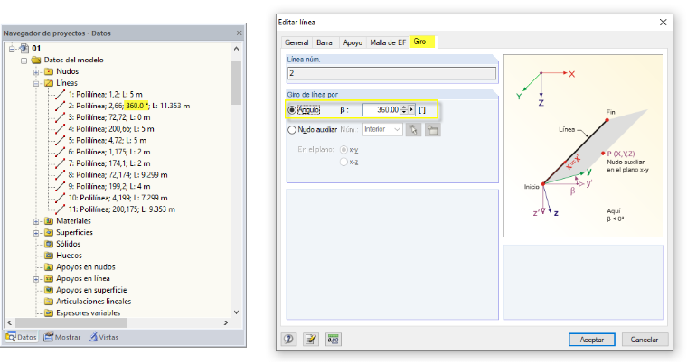Viewport: 687px width, 363px height.
Task: Expand the Apoyos en línea node
Action: click(x=36, y=279)
